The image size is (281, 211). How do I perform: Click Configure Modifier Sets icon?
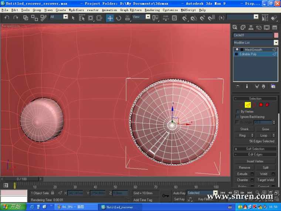pos(273,86)
